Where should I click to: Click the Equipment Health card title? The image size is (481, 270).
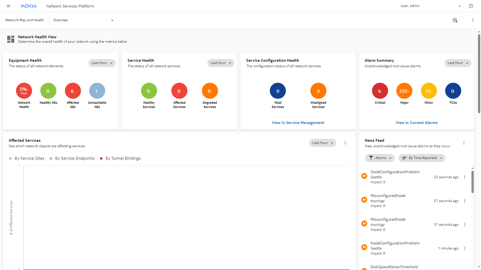(x=25, y=60)
